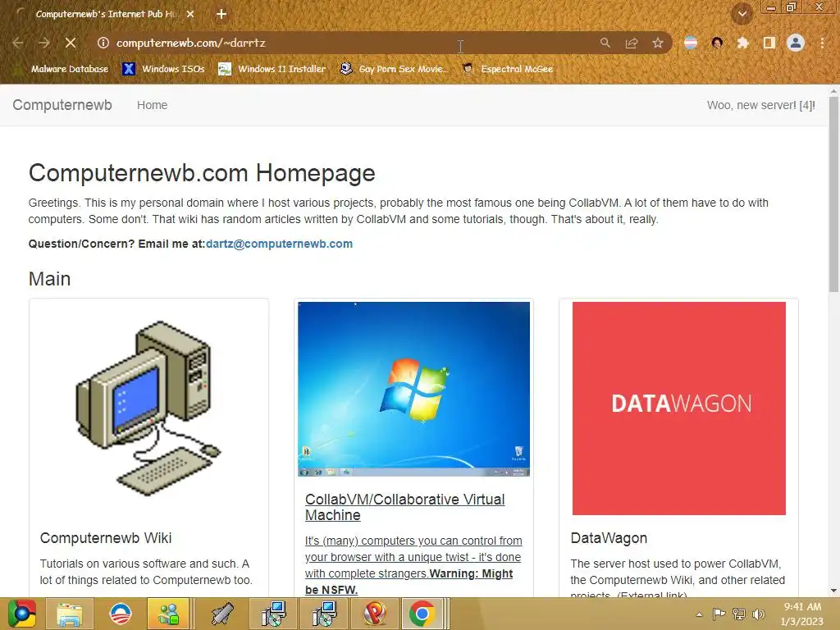The image size is (840, 630).
Task: Open the Extensions puzzle piece menu
Action: point(742,43)
